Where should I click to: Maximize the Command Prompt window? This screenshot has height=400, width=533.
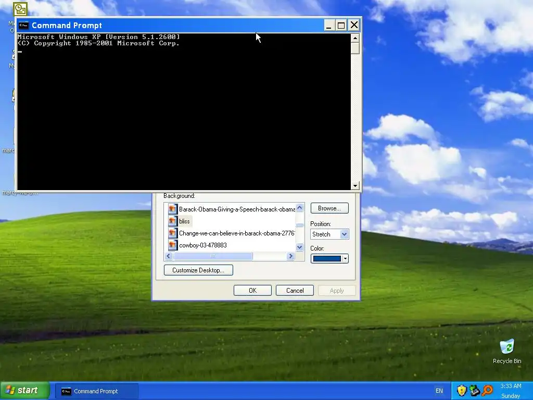pyautogui.click(x=341, y=25)
